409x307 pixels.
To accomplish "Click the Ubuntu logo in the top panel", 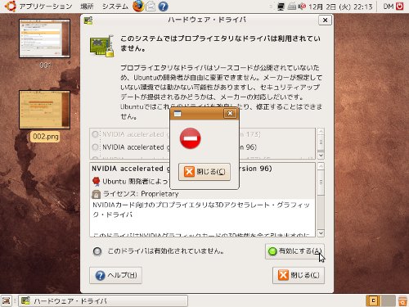I will coord(10,6).
